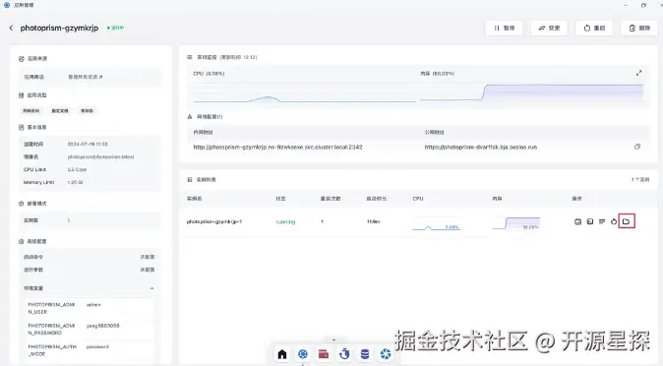The width and height of the screenshot is (663, 366).
Task: Open instance details icon for photoprism-gzymkrjp-1
Action: click(578, 221)
